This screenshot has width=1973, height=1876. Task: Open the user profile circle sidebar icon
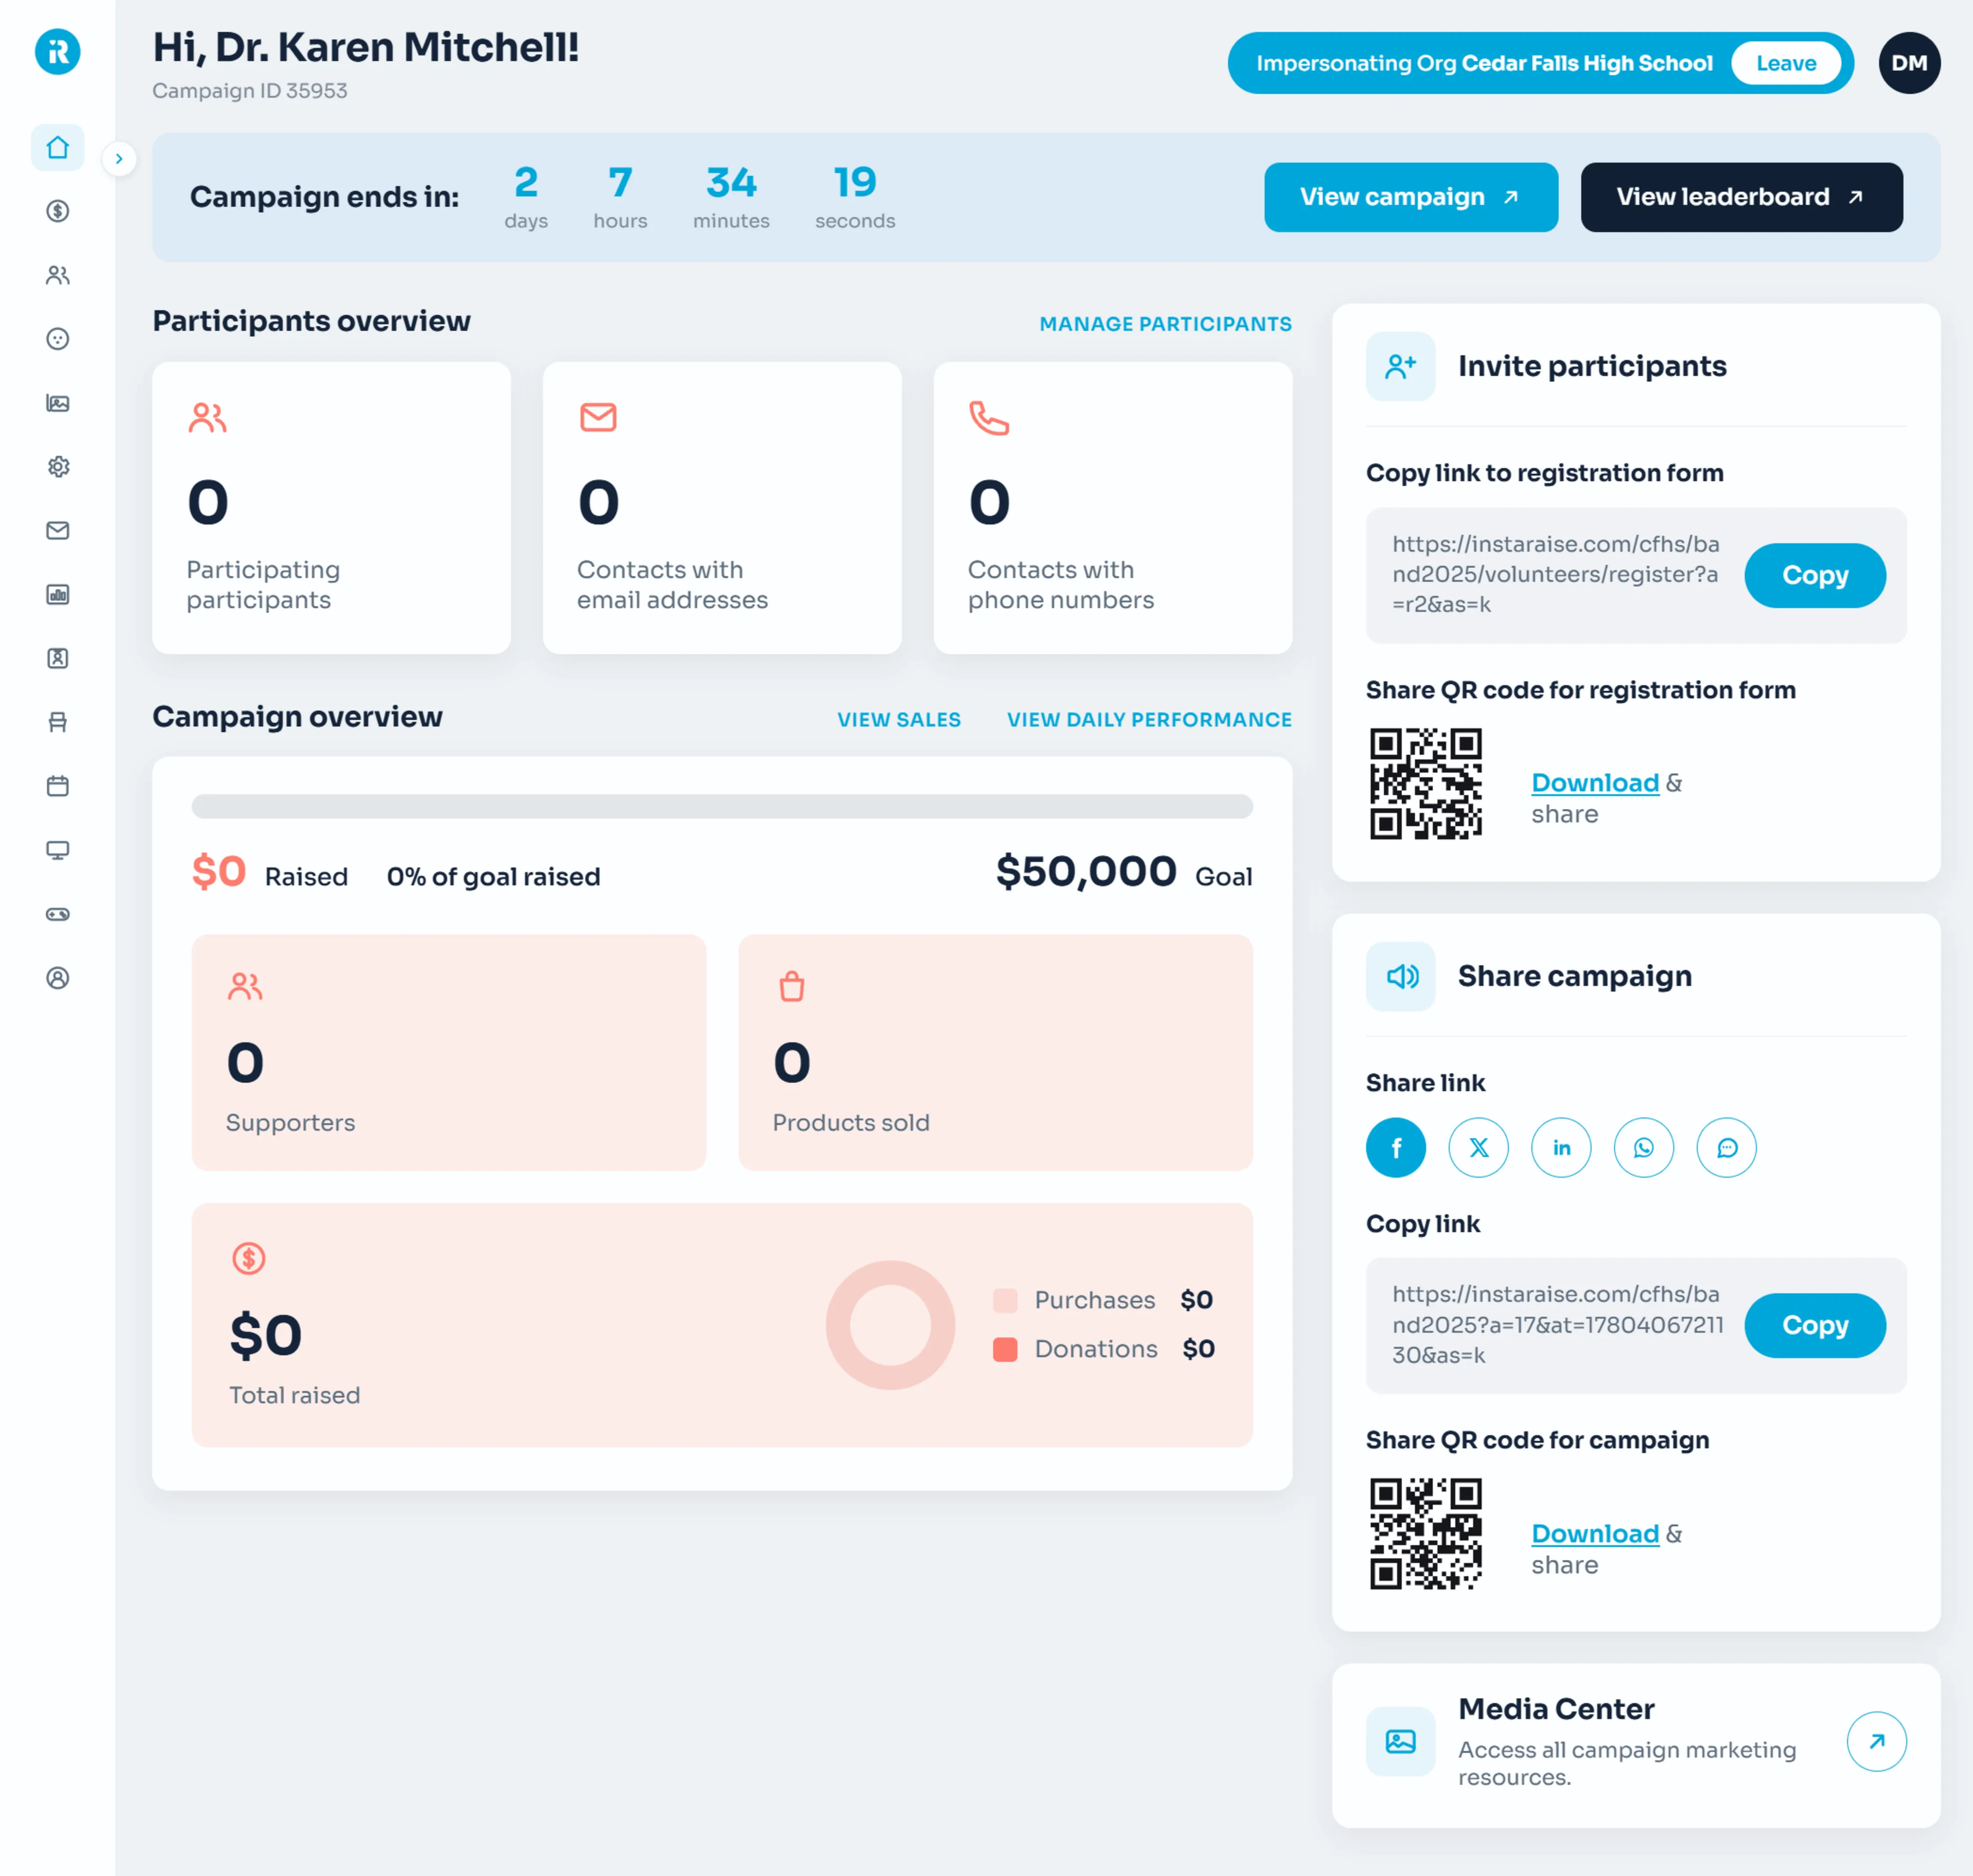(x=57, y=978)
